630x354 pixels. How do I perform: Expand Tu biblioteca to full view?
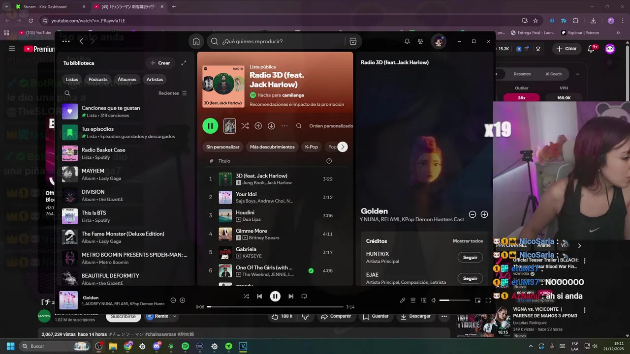point(184,63)
